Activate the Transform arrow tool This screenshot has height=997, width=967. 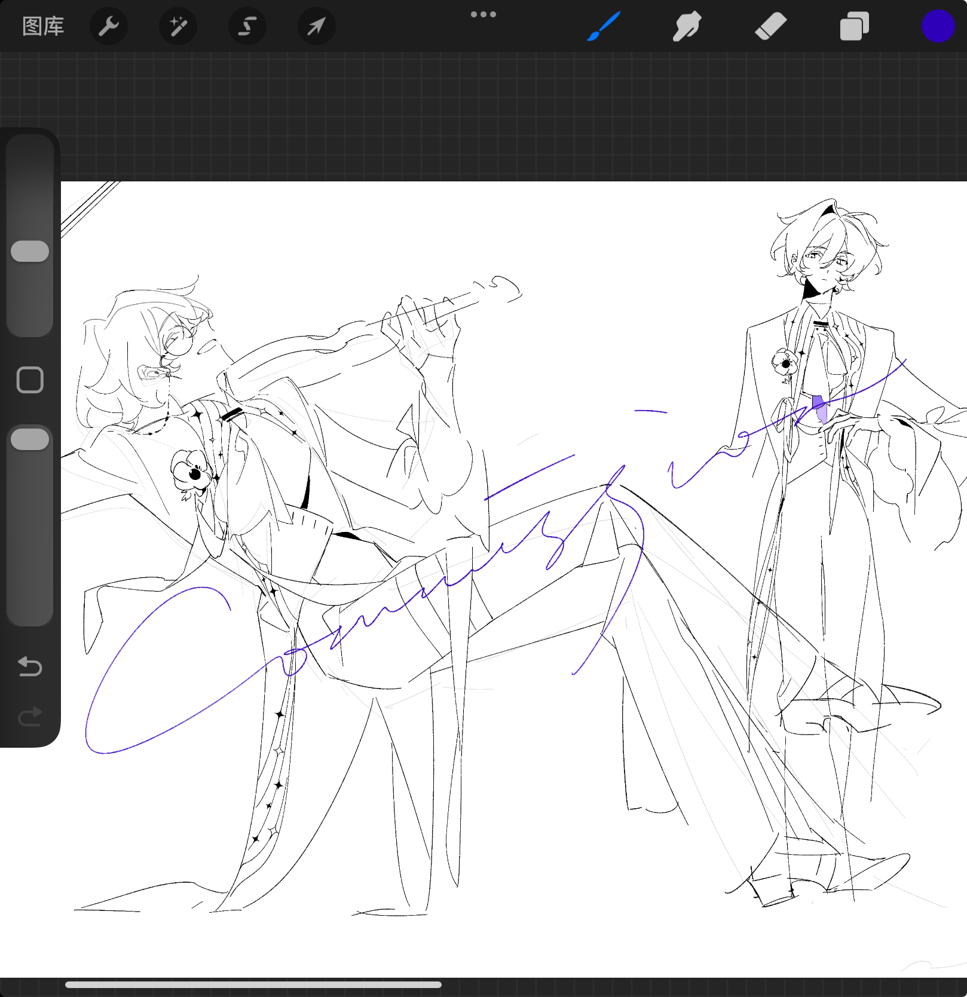click(316, 26)
